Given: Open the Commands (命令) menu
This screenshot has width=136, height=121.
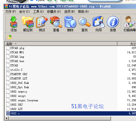Looking at the screenshot, I should click(25, 12).
